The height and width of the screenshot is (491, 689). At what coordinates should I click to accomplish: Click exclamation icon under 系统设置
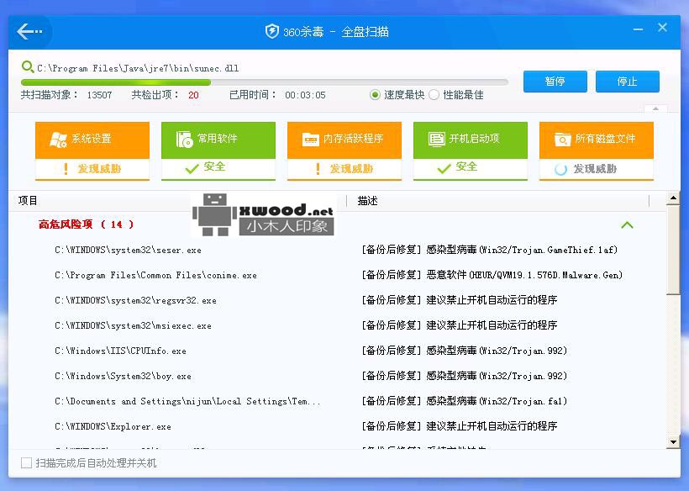click(66, 169)
